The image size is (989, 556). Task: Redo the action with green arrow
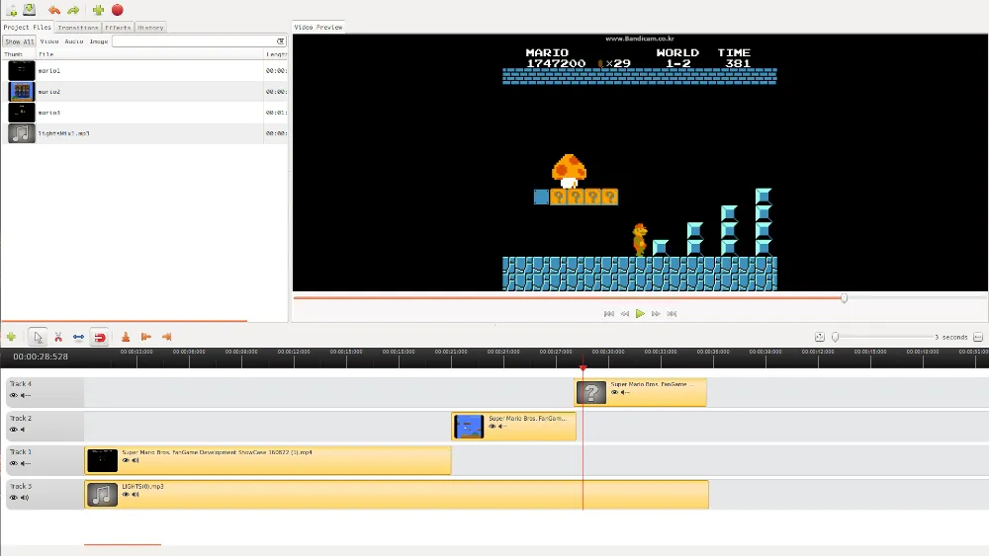(x=73, y=10)
